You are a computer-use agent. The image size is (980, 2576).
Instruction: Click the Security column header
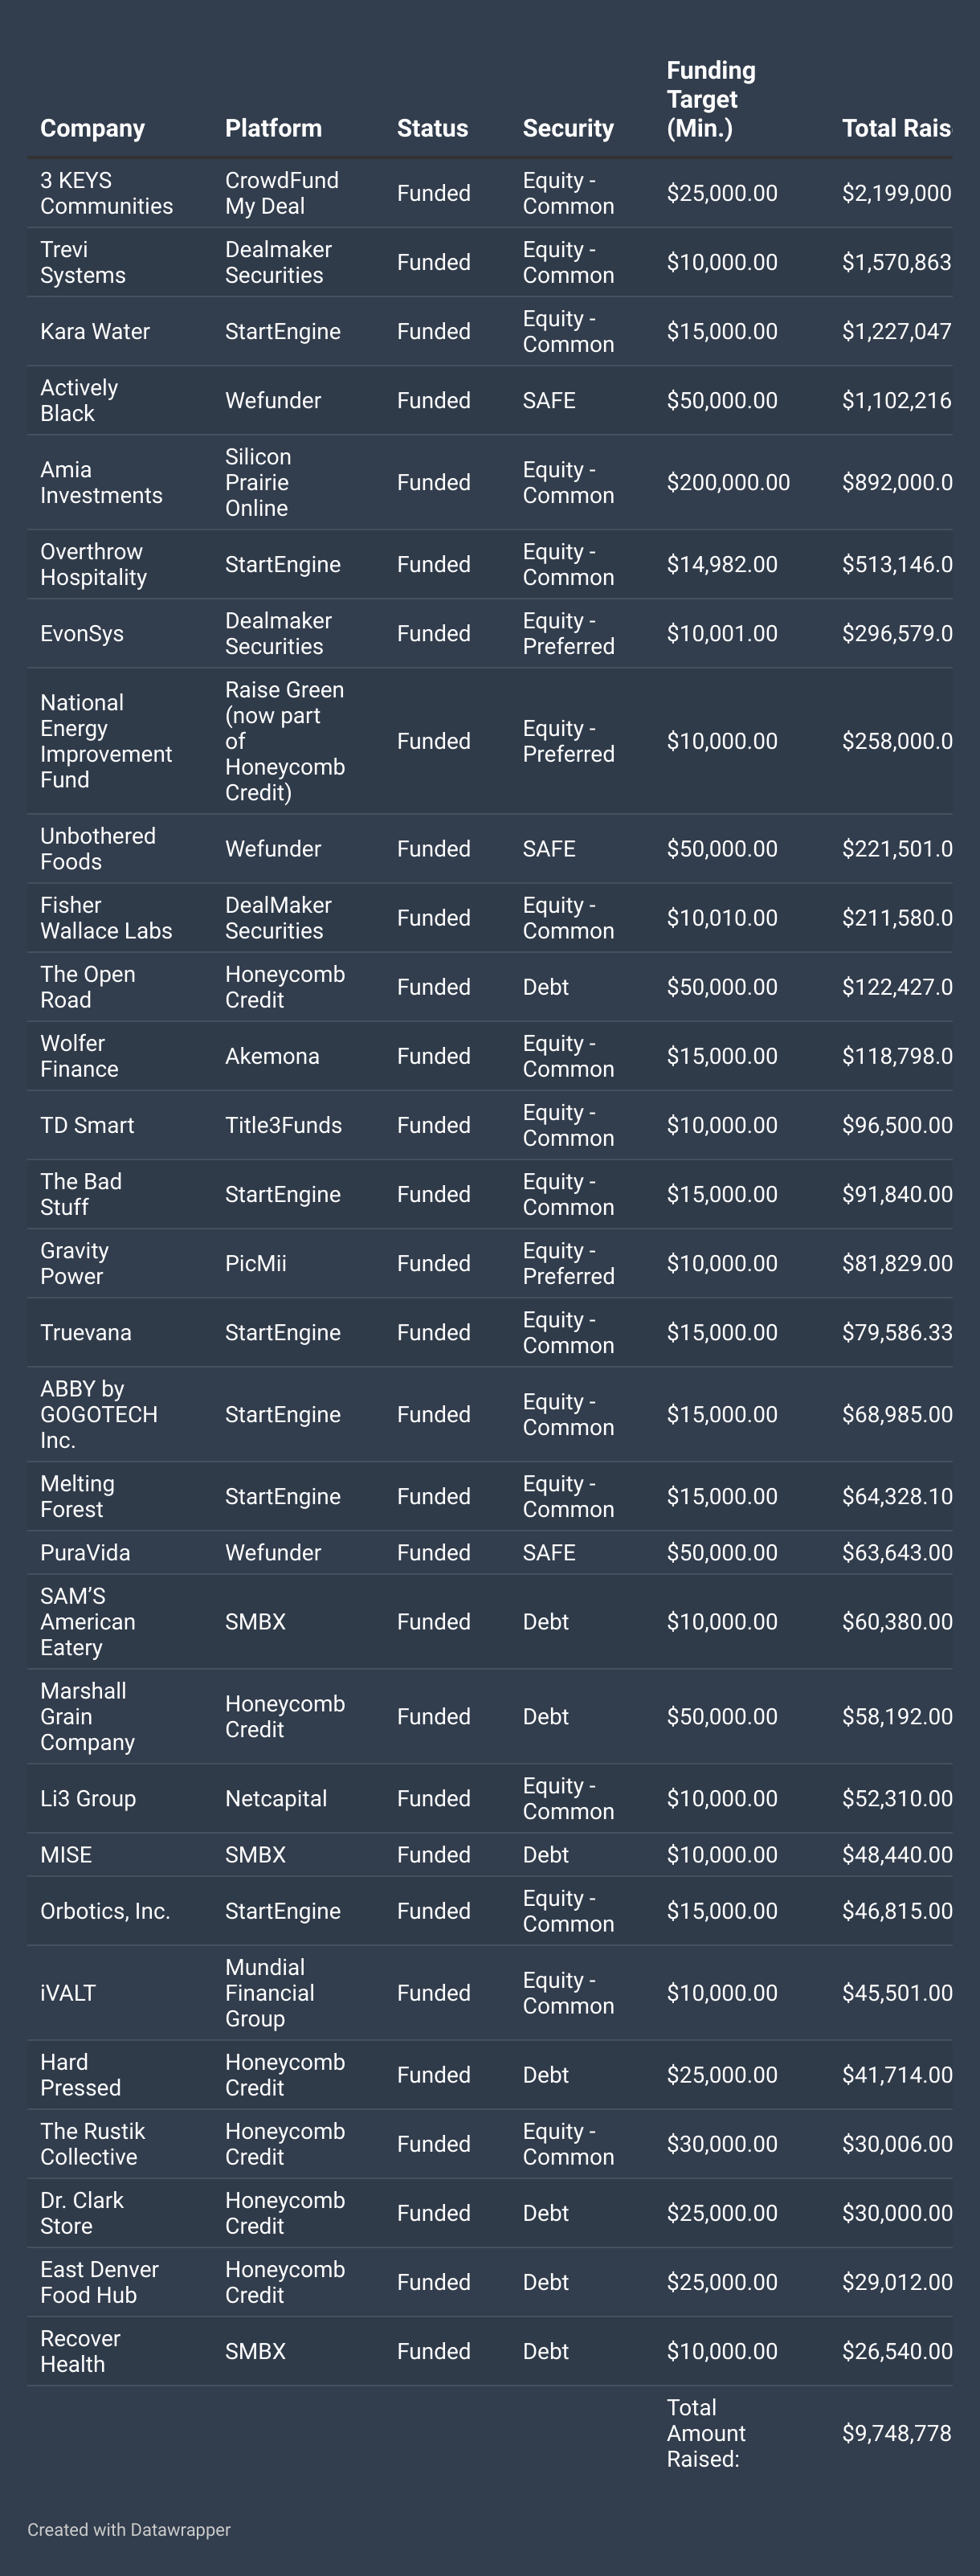click(567, 128)
